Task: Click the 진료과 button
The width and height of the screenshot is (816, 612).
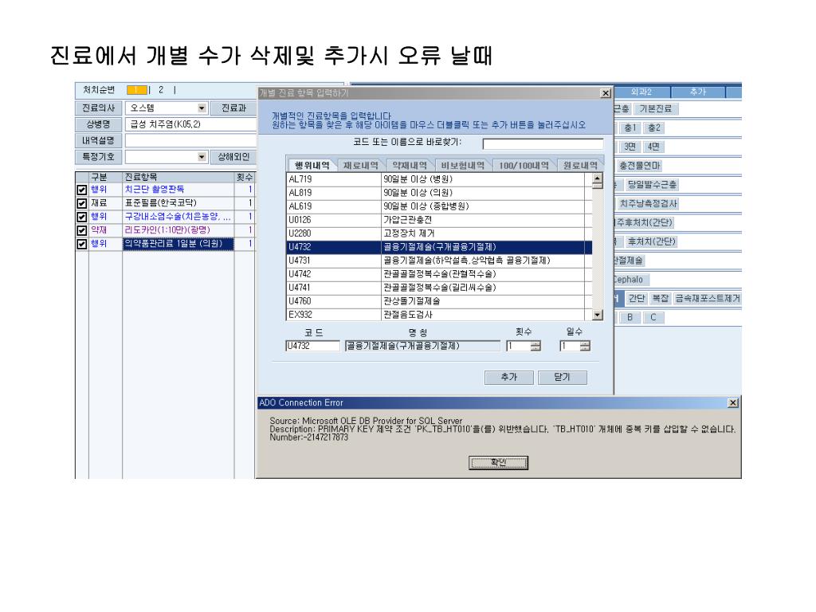Action: (233, 108)
